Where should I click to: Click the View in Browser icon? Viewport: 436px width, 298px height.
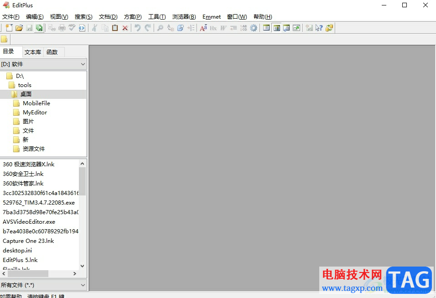point(82,28)
